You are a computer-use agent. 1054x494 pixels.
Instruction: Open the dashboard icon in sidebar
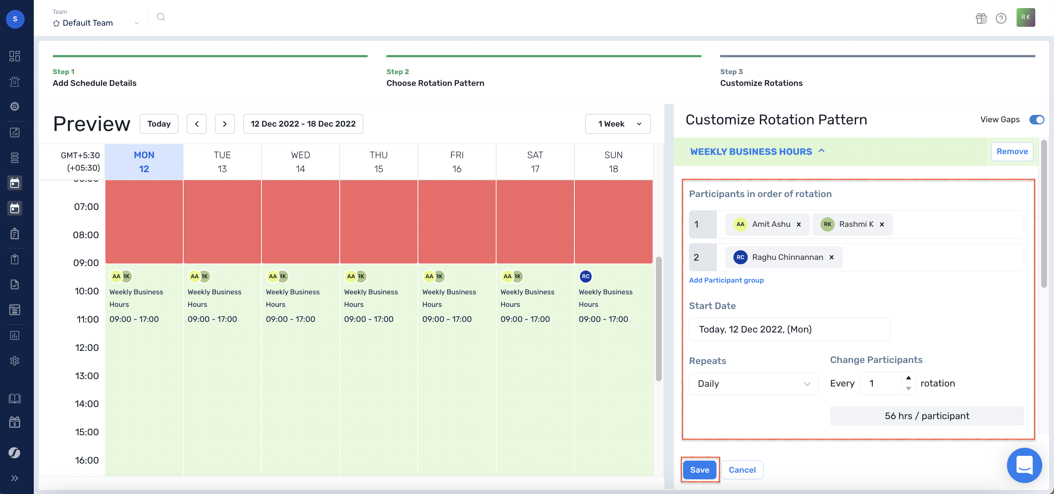15,56
